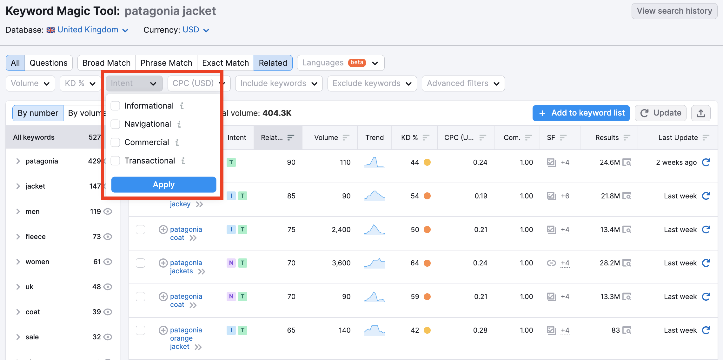
Task: Open the Advanced filters dropdown
Action: 463,83
